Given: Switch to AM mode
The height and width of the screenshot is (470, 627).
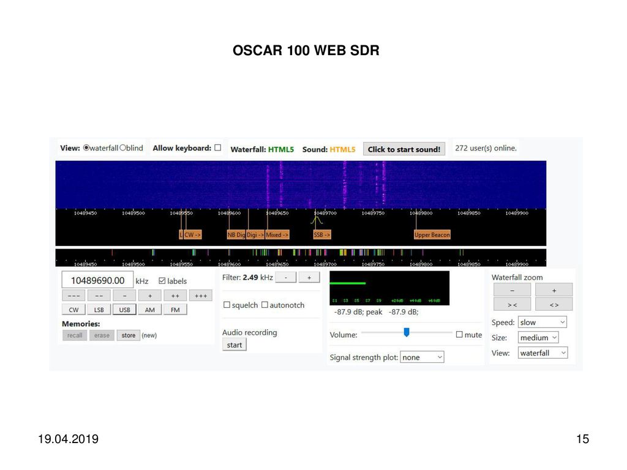Looking at the screenshot, I should coord(150,310).
